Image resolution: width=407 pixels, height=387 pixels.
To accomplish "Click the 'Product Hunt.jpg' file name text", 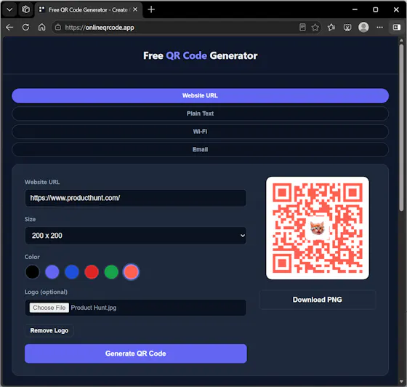I will coord(94,308).
